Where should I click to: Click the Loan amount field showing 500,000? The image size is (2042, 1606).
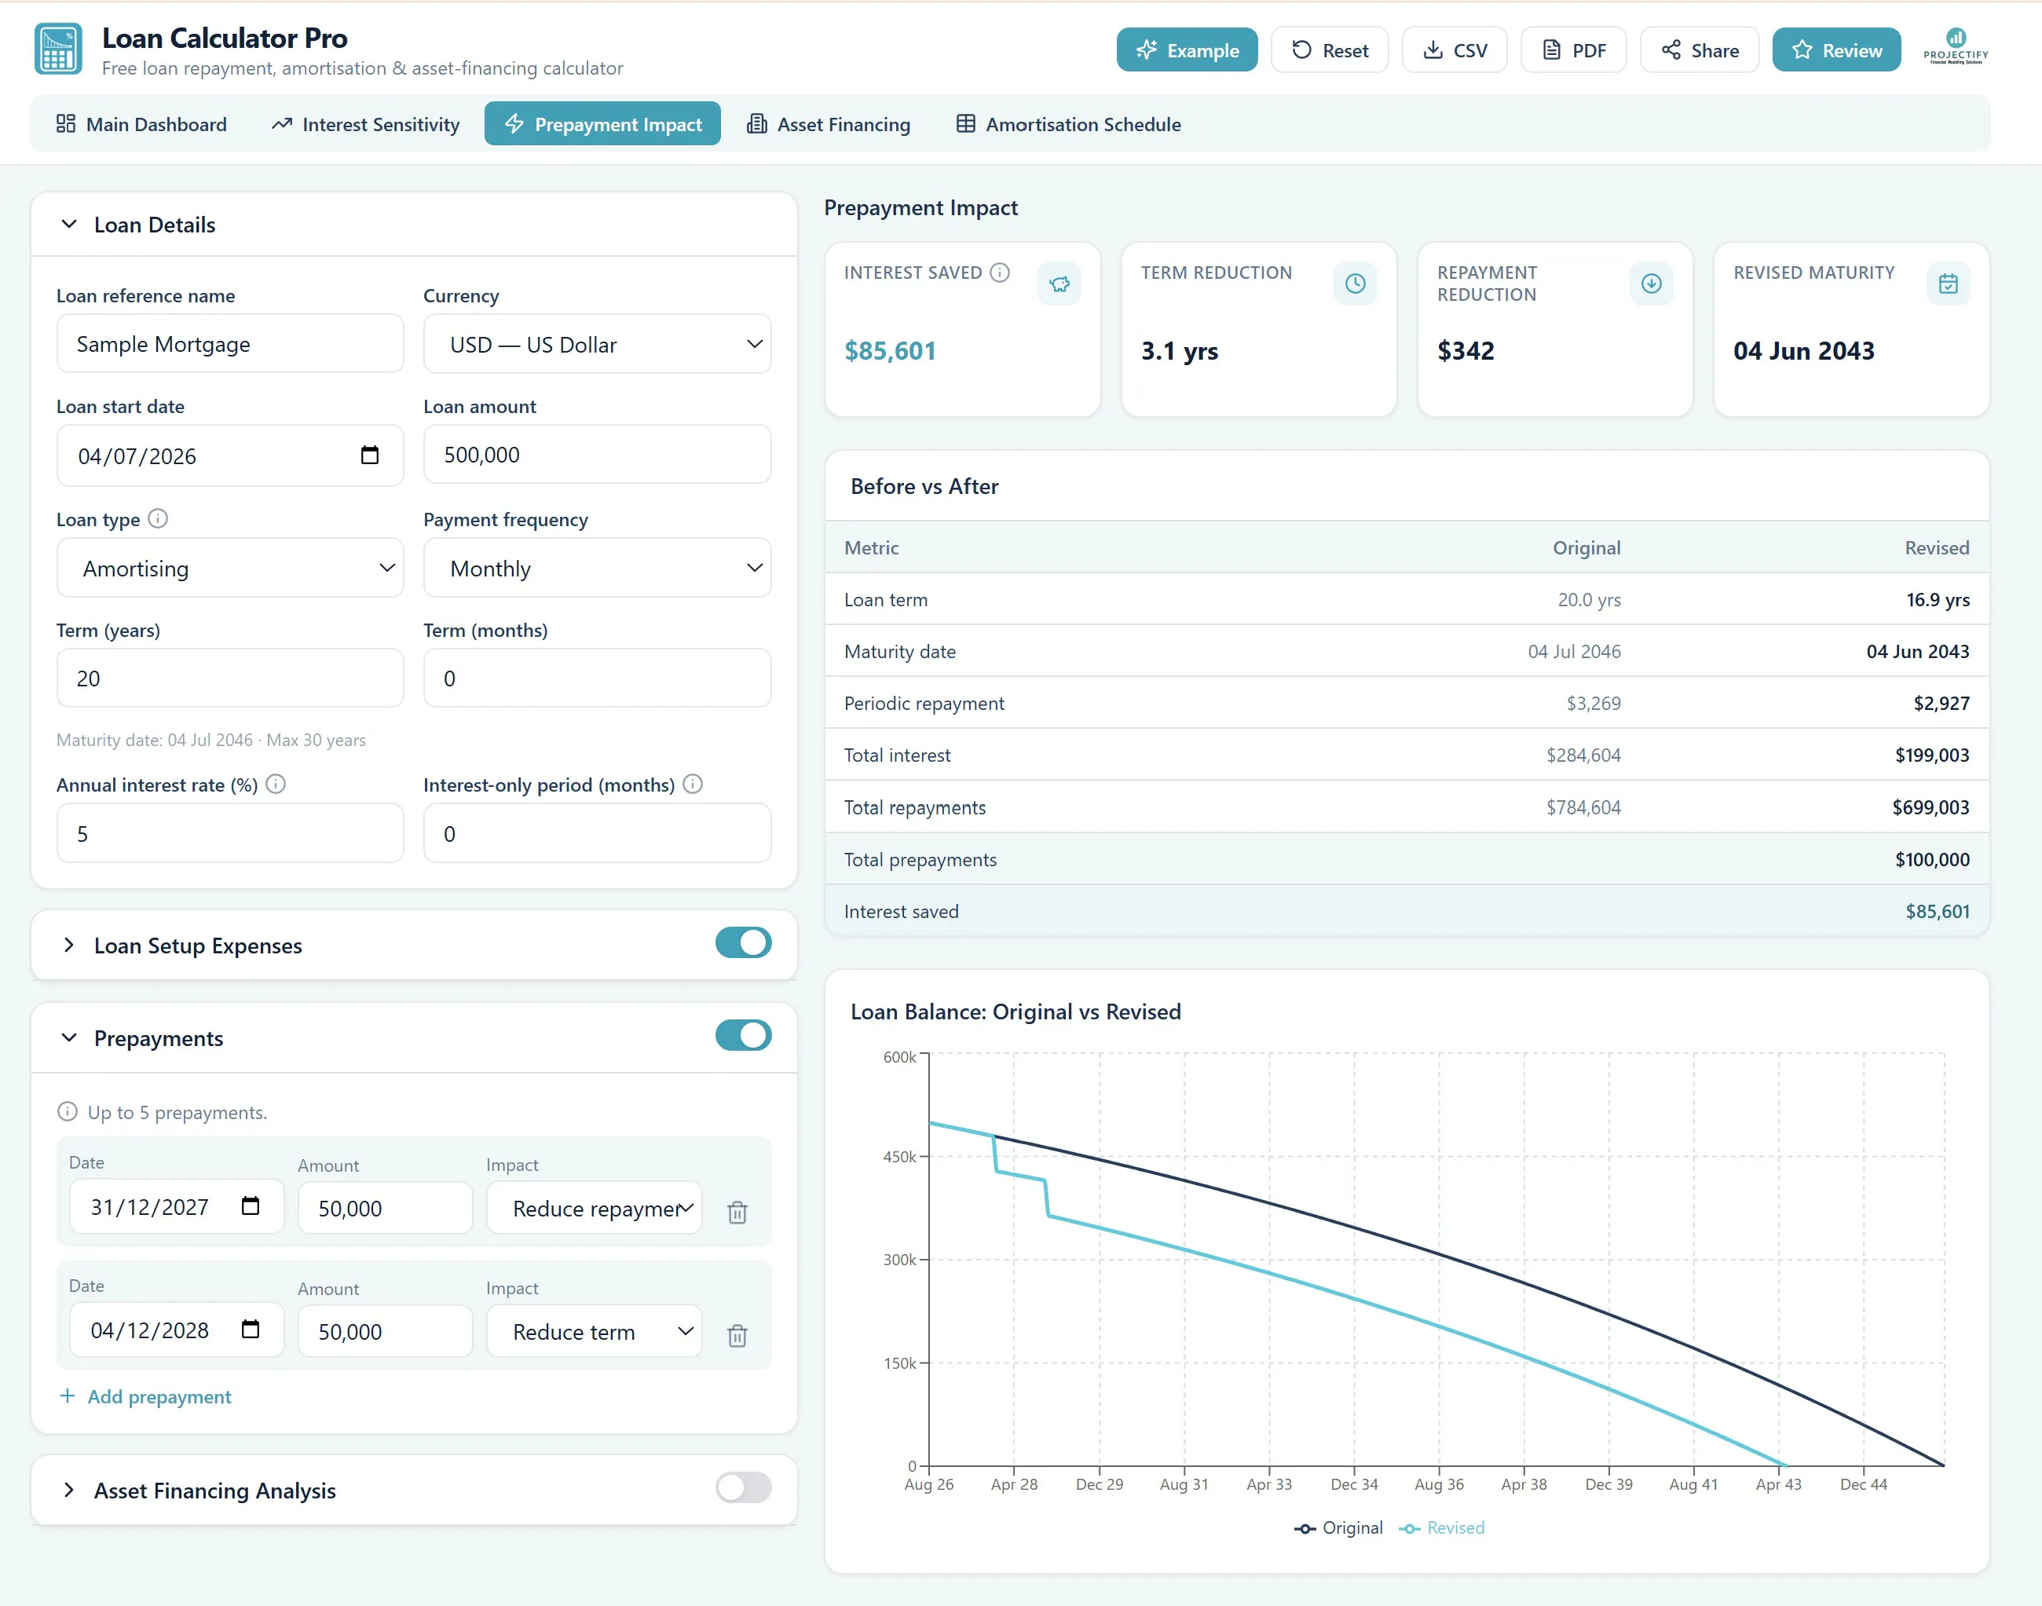pyautogui.click(x=597, y=455)
